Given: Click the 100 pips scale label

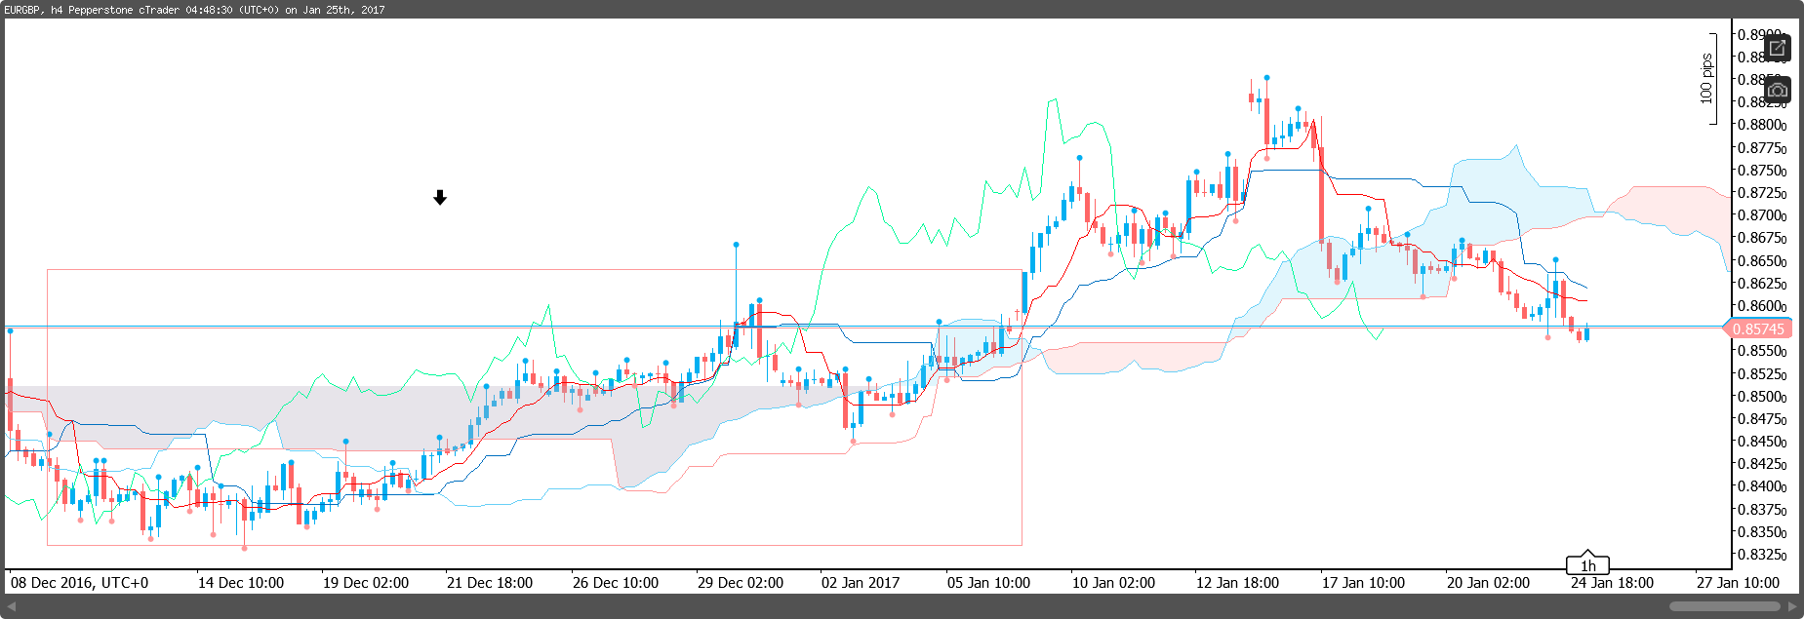Looking at the screenshot, I should tap(1705, 79).
